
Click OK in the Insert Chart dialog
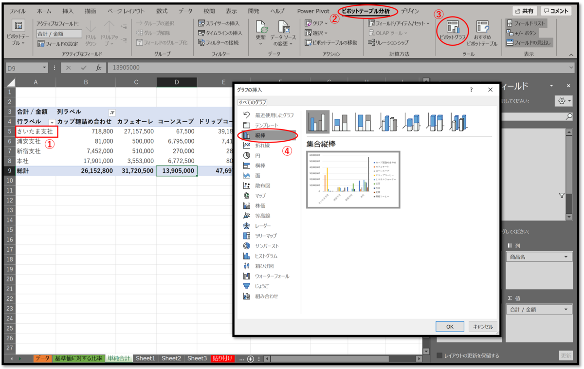450,327
